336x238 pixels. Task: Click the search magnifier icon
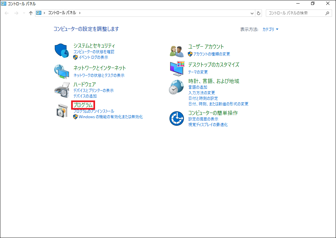pos(327,13)
